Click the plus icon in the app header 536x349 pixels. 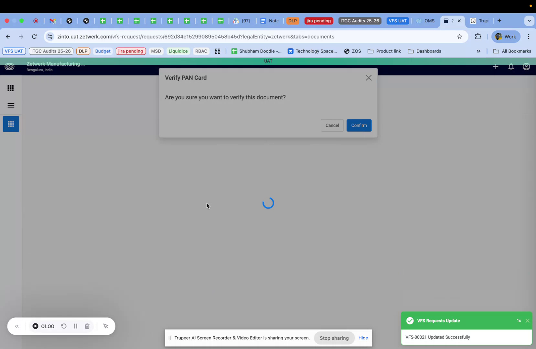(x=496, y=66)
